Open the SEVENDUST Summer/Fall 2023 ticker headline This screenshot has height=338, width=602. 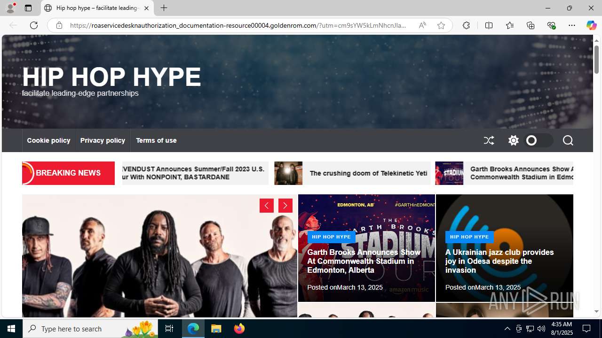193,173
